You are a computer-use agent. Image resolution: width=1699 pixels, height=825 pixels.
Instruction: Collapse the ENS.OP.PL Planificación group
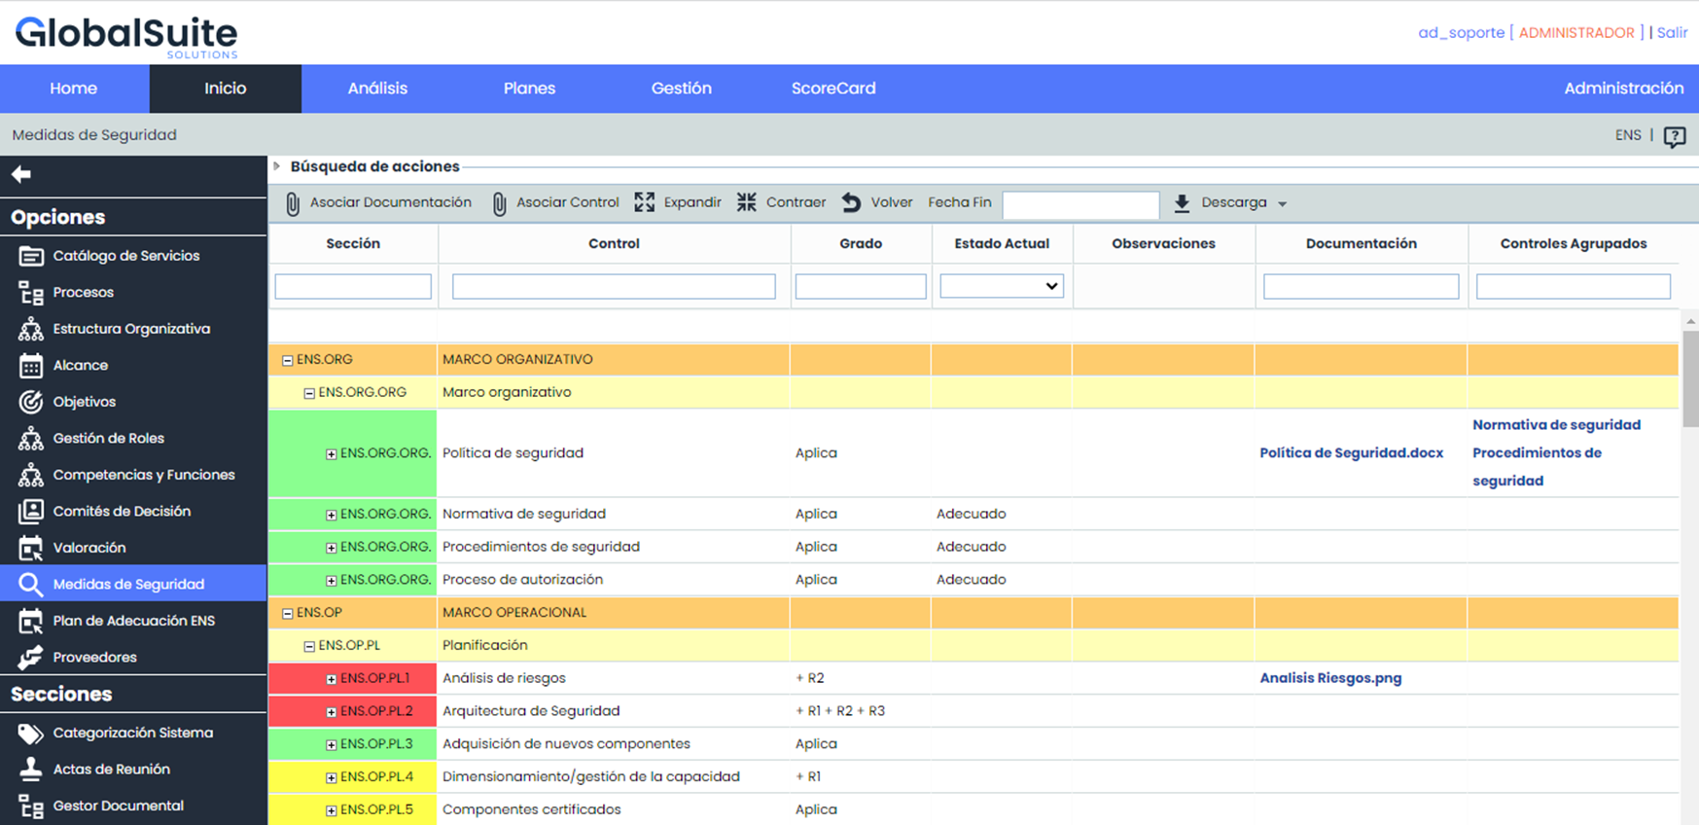coord(309,646)
